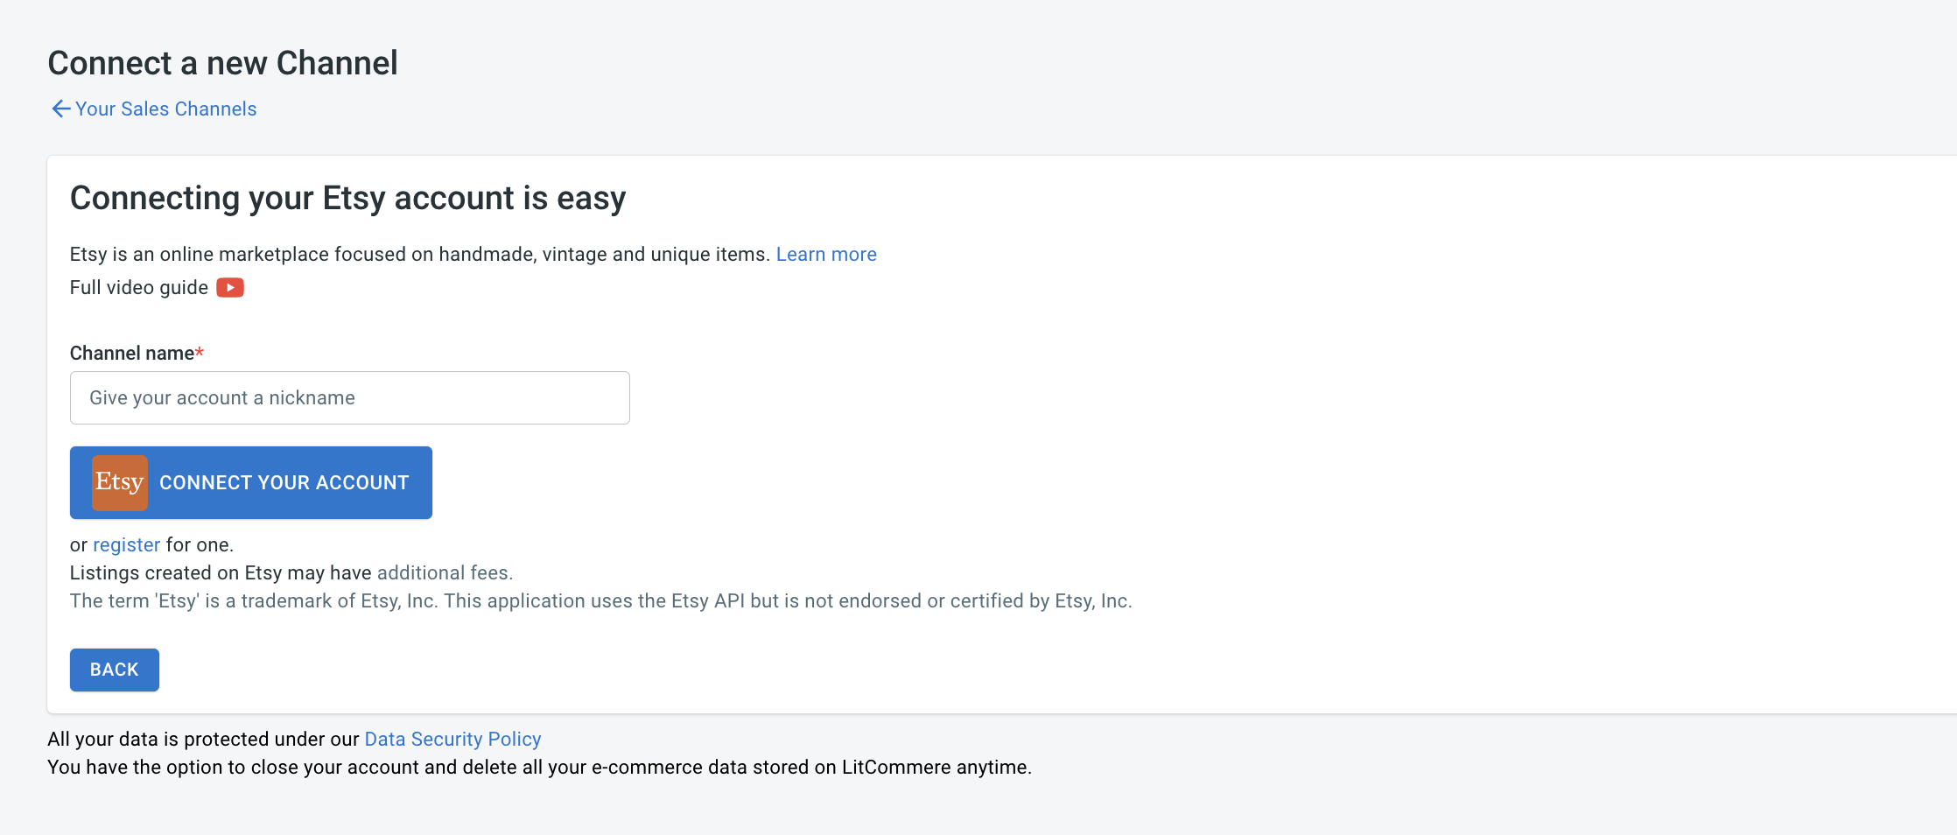Image resolution: width=1957 pixels, height=835 pixels.
Task: Click the 'Channel name' label
Action: coord(137,353)
